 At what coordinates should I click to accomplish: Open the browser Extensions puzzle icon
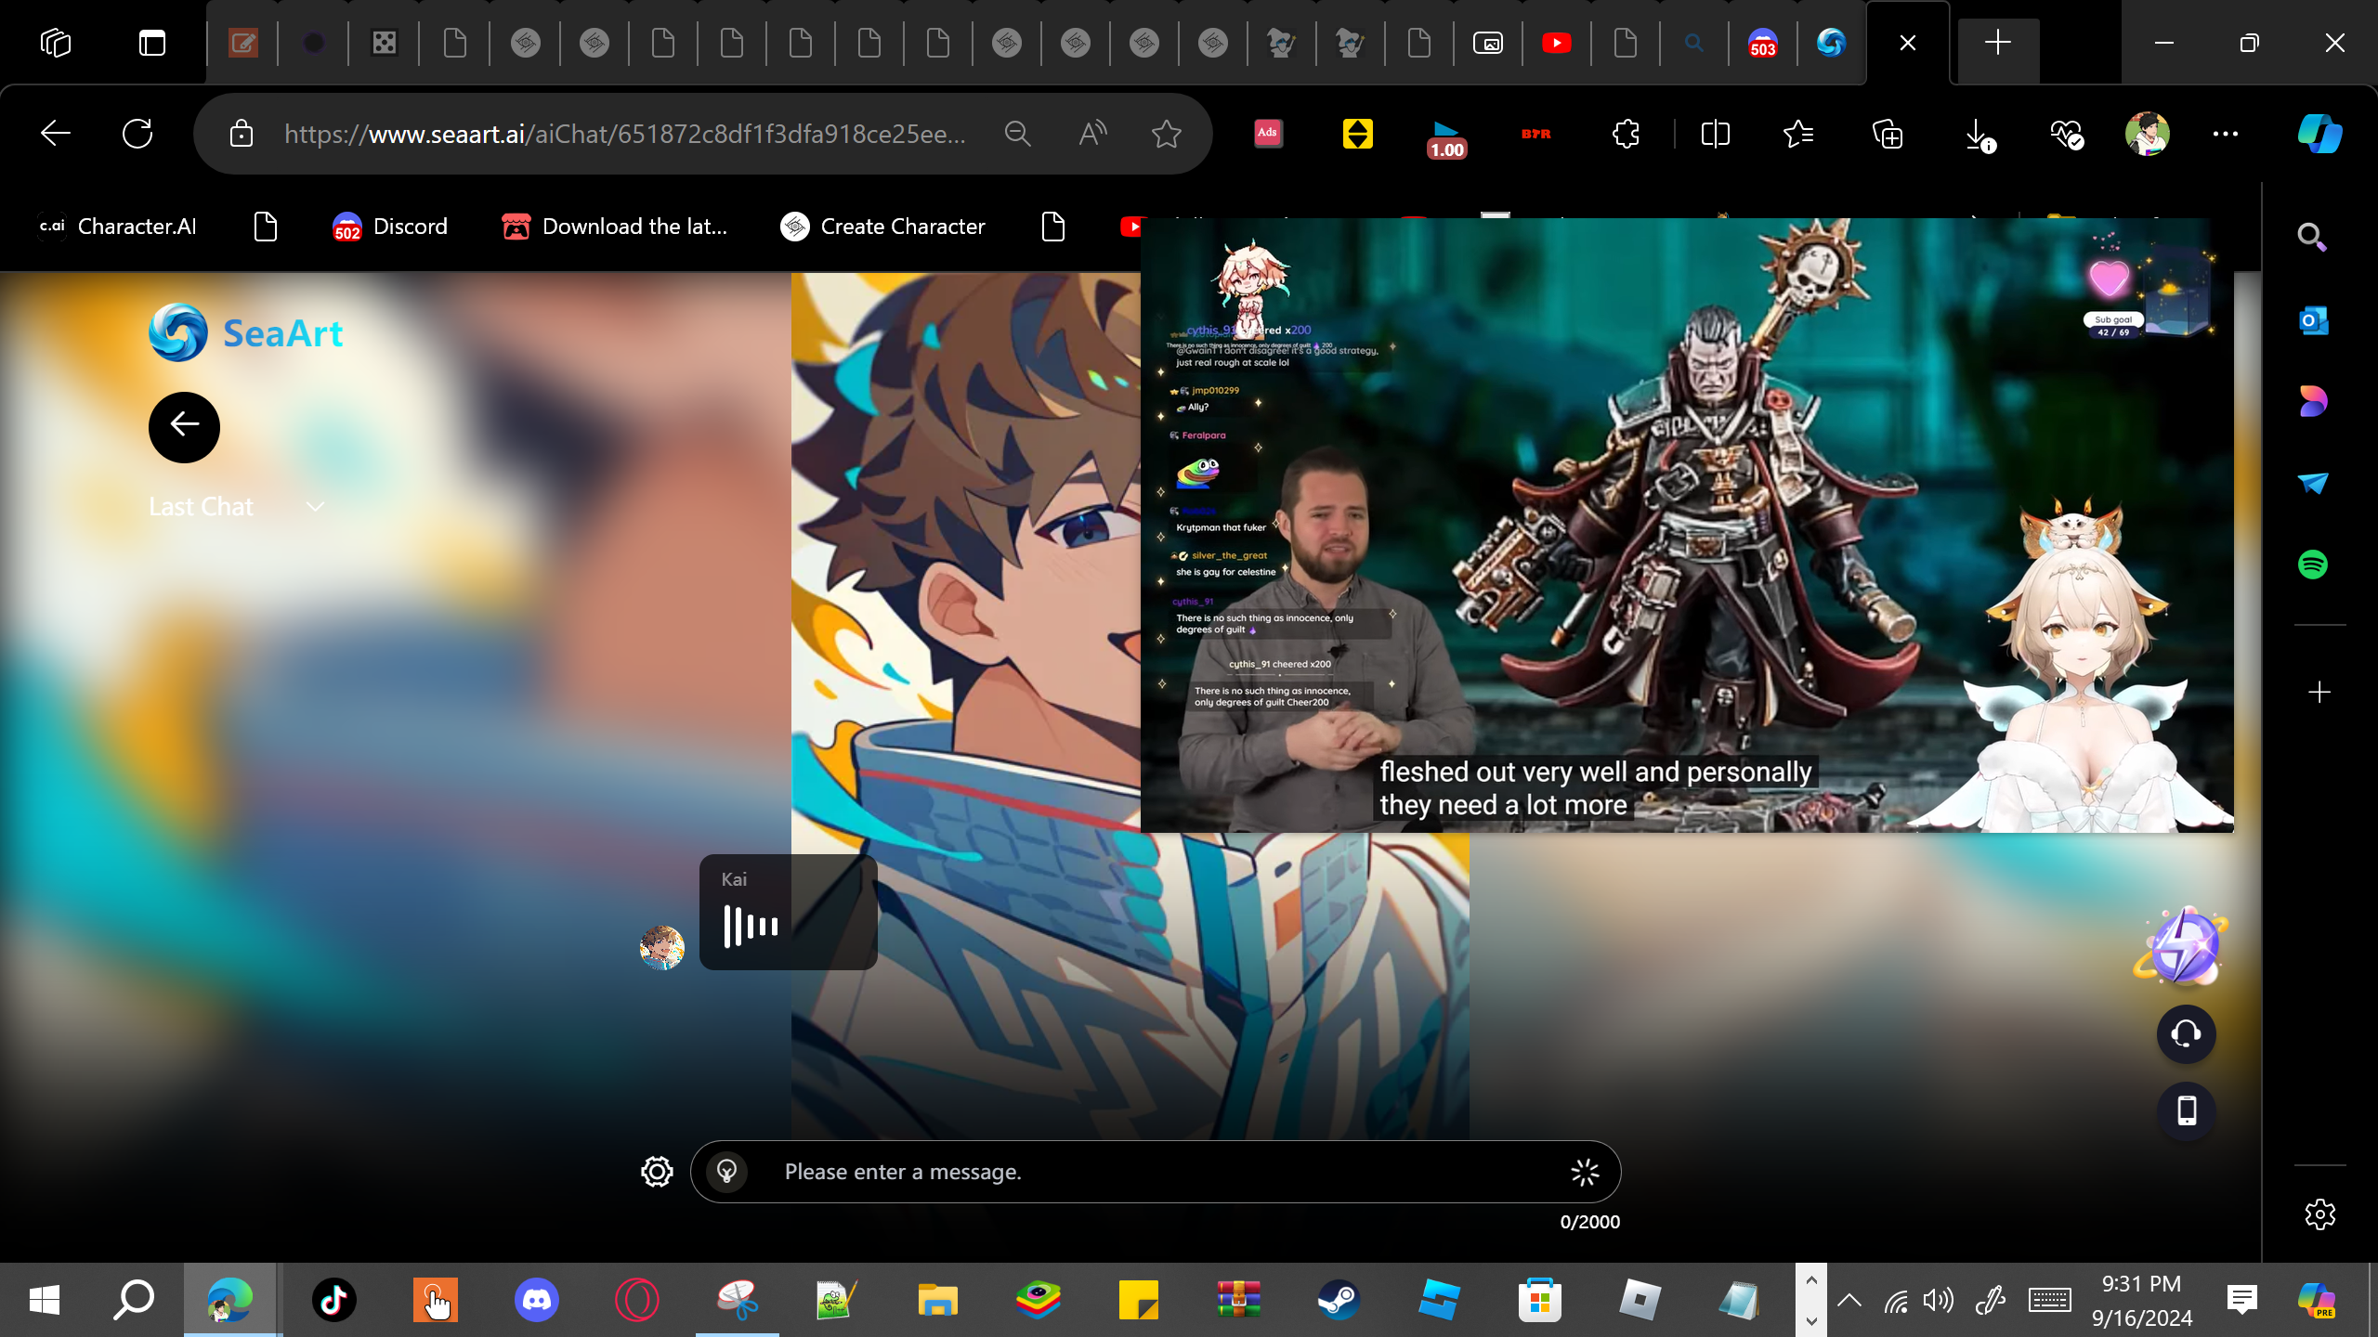click(x=1626, y=134)
